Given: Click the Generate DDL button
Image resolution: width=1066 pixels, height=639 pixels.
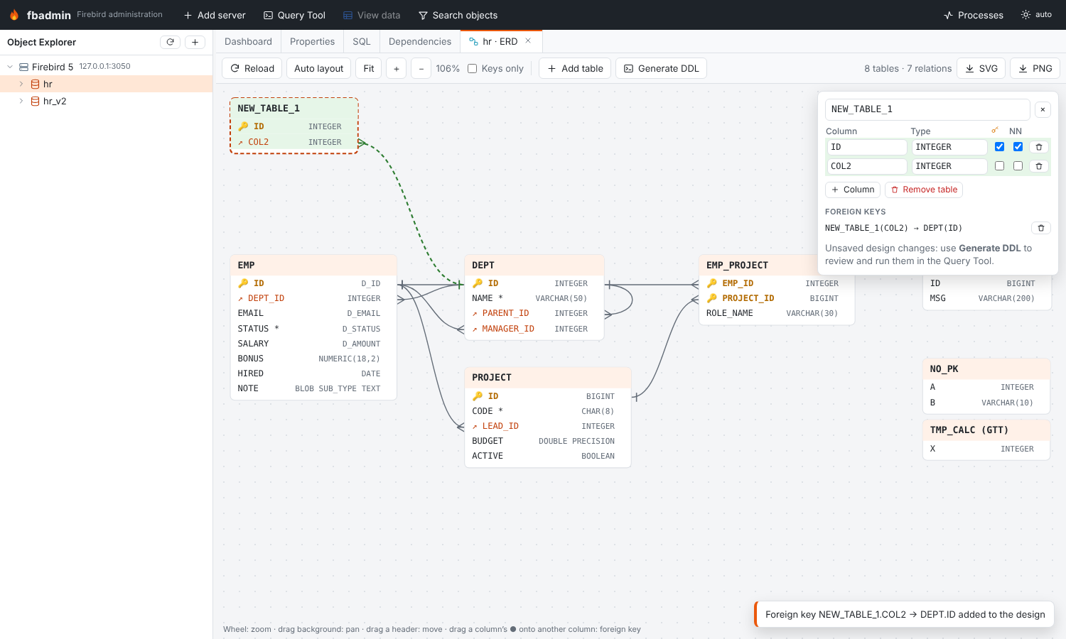Looking at the screenshot, I should click(x=661, y=68).
